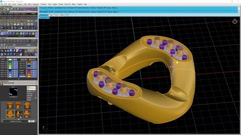241x135 pixels.
Task: Toggle lock for Metal 02 layer
Action: click(x=12, y=64)
